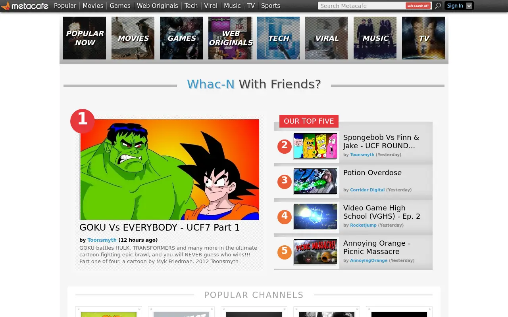Open the Popular menu item
This screenshot has height=317, width=508.
(65, 6)
